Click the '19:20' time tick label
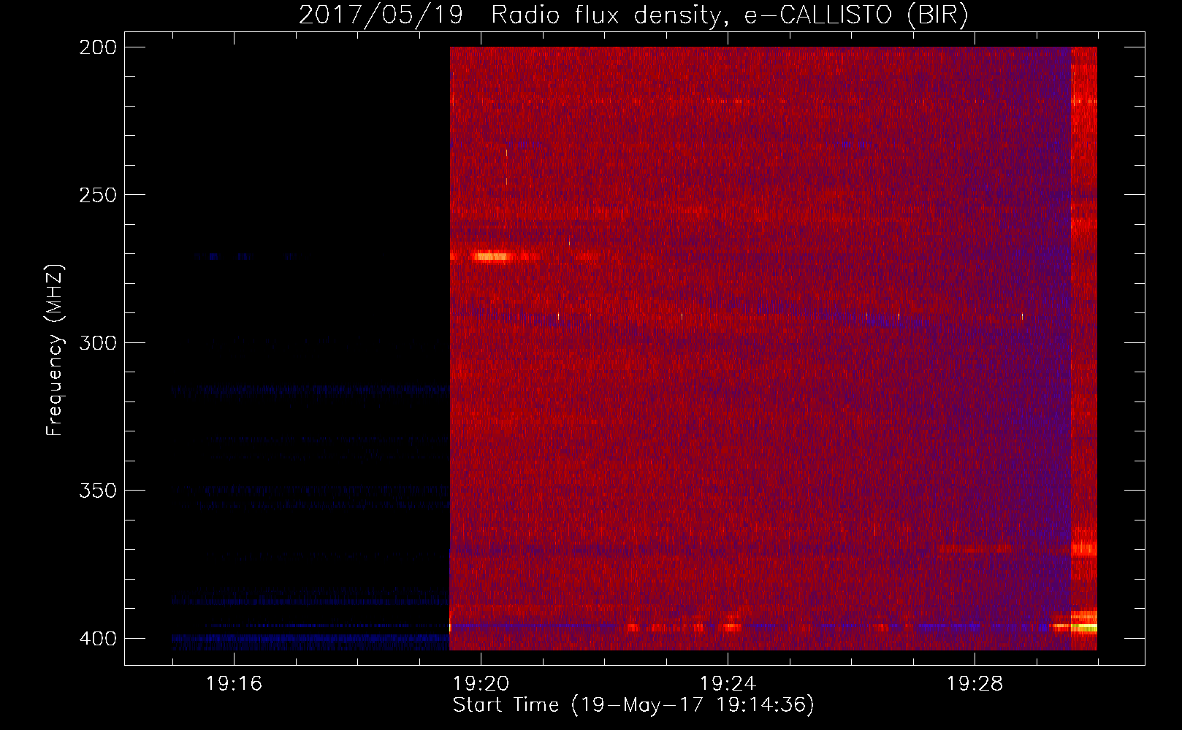This screenshot has width=1182, height=730. pos(481,684)
